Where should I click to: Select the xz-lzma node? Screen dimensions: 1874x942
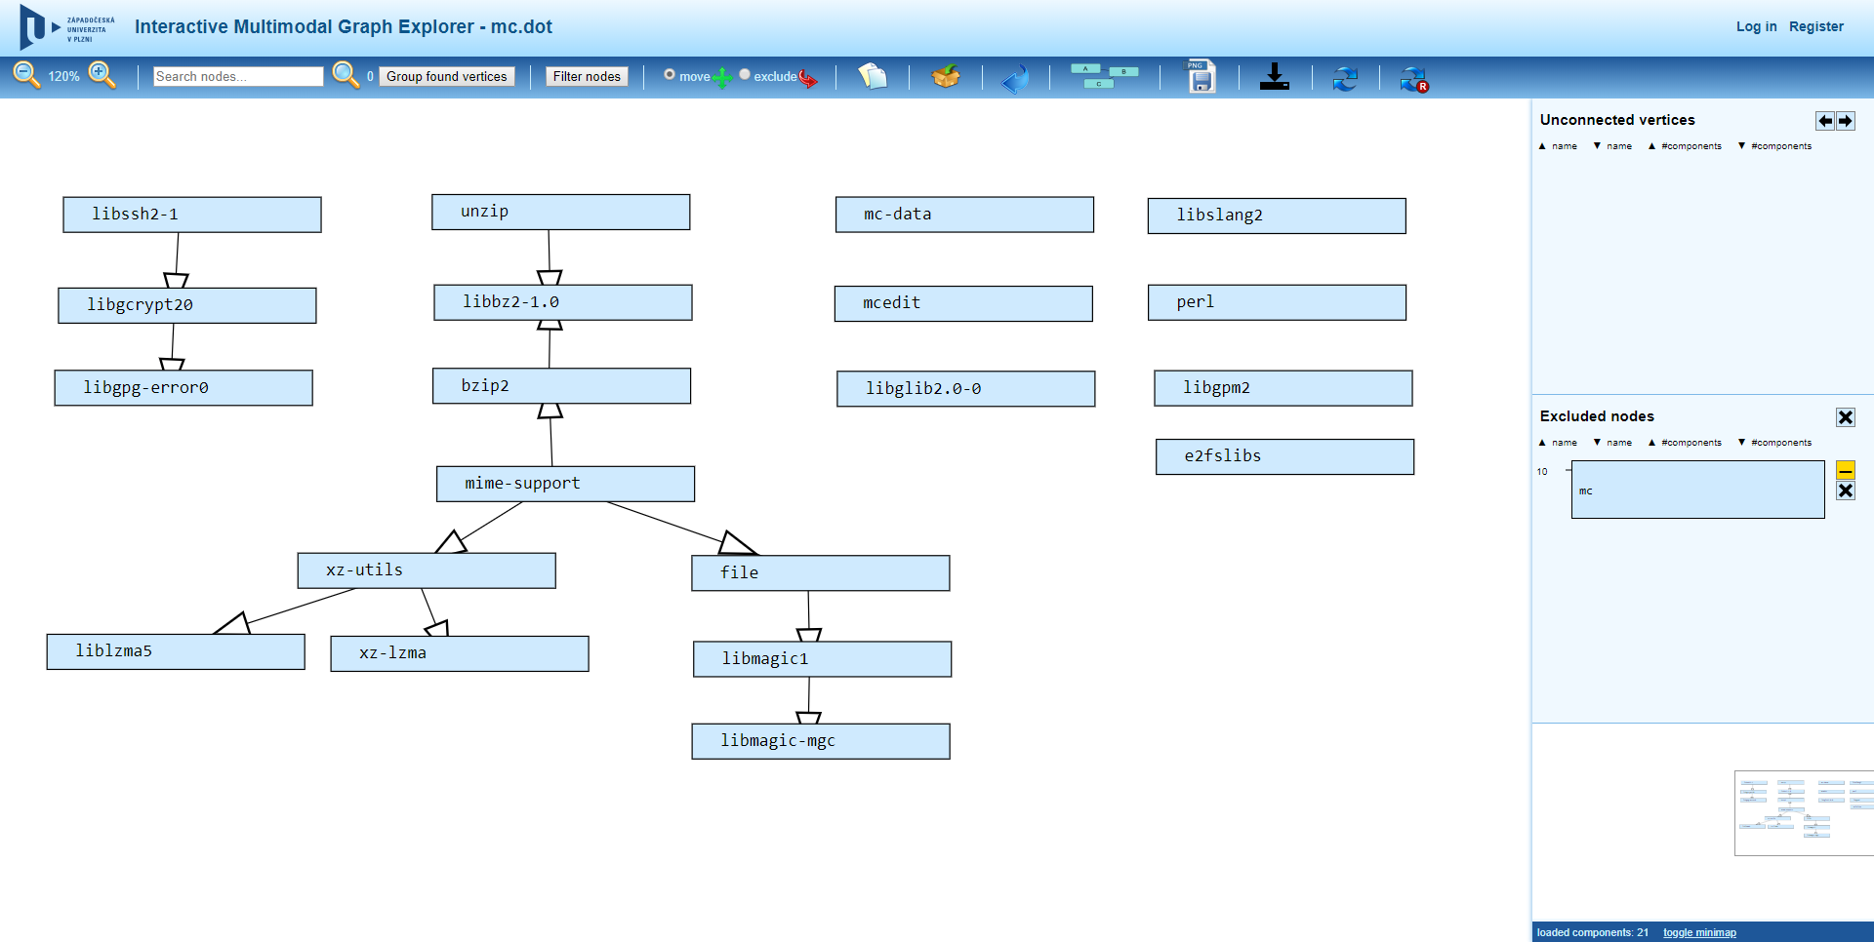pyautogui.click(x=460, y=653)
